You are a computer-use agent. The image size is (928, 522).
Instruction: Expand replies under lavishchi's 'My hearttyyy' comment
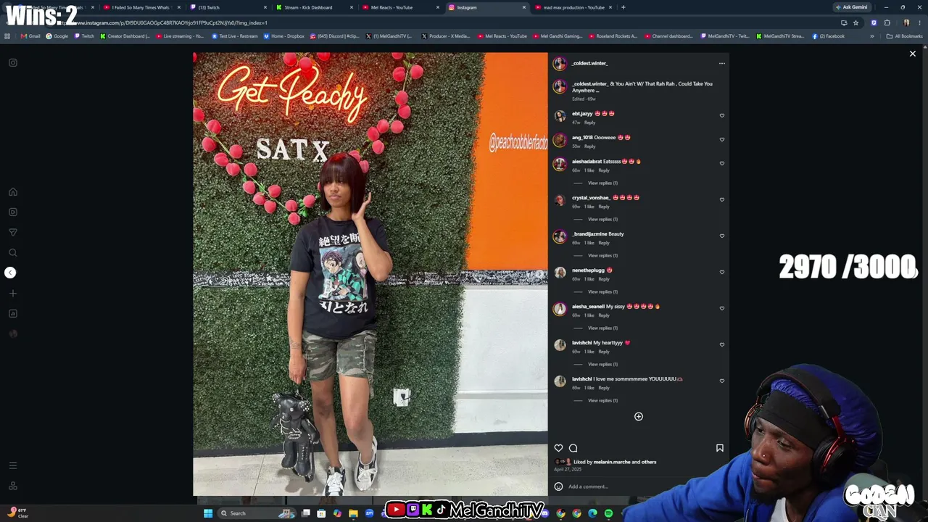602,364
